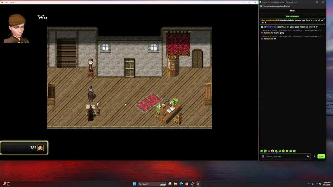
Task: Pick the last green emote in row
Action: pyautogui.click(x=294, y=151)
